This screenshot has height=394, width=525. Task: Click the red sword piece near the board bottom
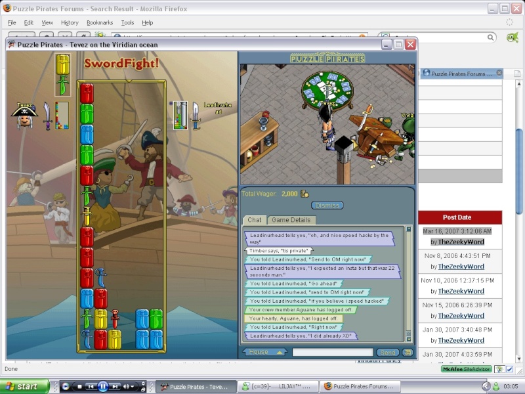pos(115,318)
